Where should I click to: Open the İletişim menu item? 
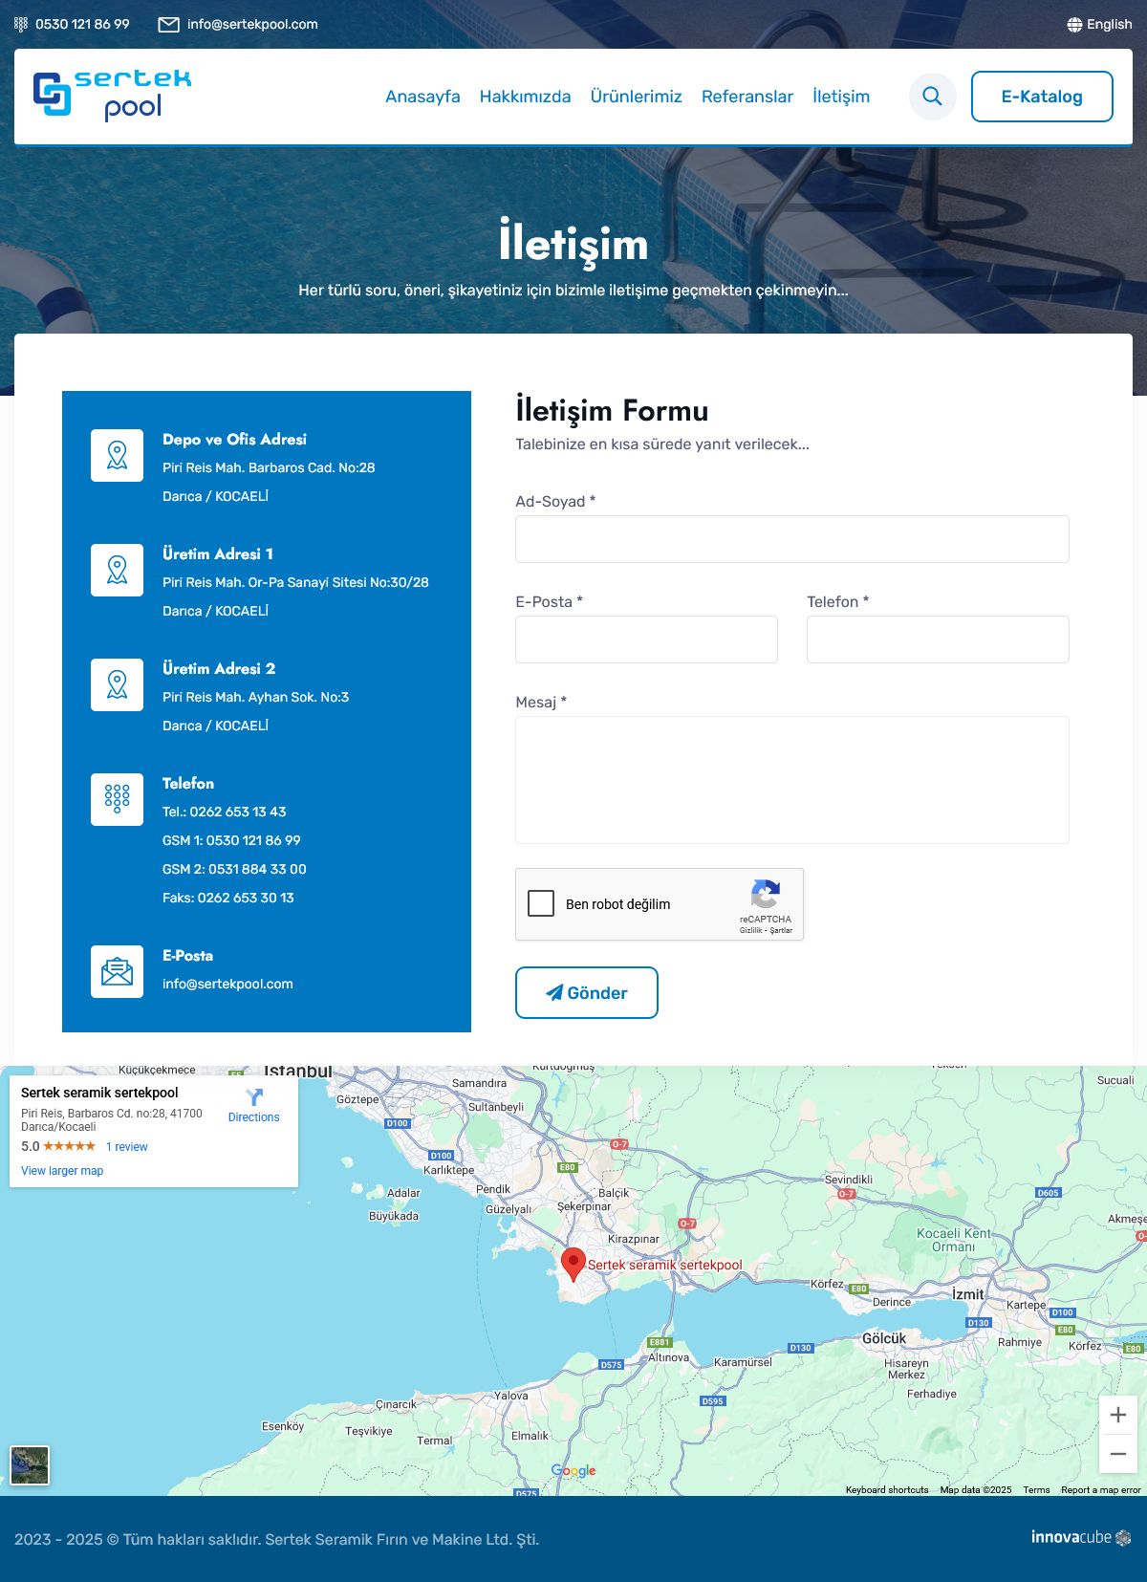(x=841, y=97)
